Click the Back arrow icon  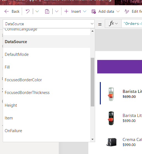click(7, 11)
